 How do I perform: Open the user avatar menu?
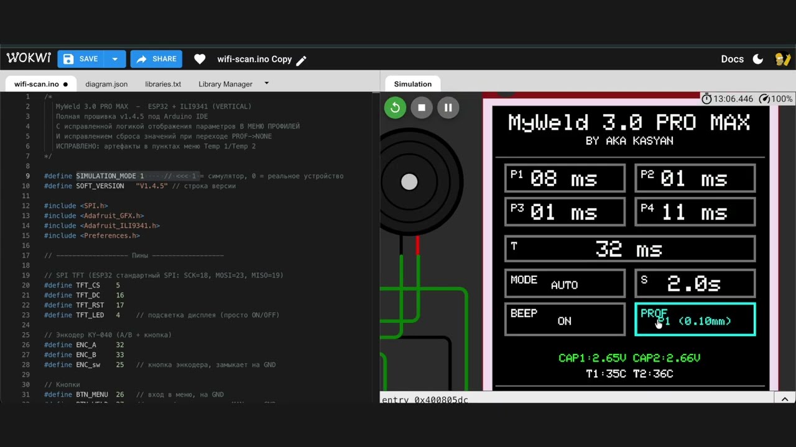782,59
